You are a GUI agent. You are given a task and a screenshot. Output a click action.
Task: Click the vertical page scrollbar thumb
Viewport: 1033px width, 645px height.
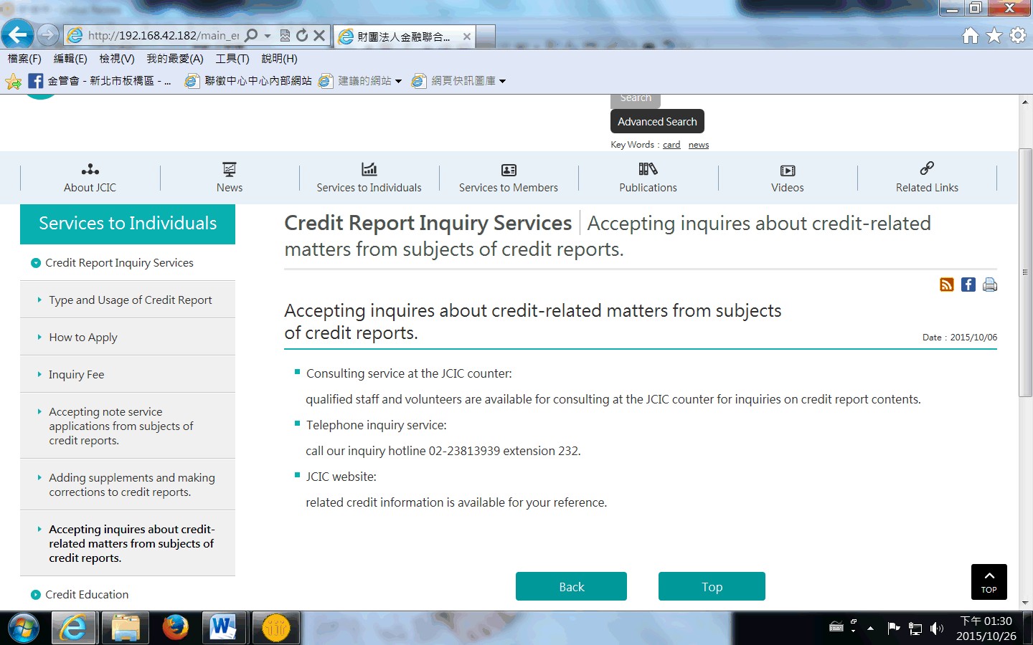[x=1025, y=272]
